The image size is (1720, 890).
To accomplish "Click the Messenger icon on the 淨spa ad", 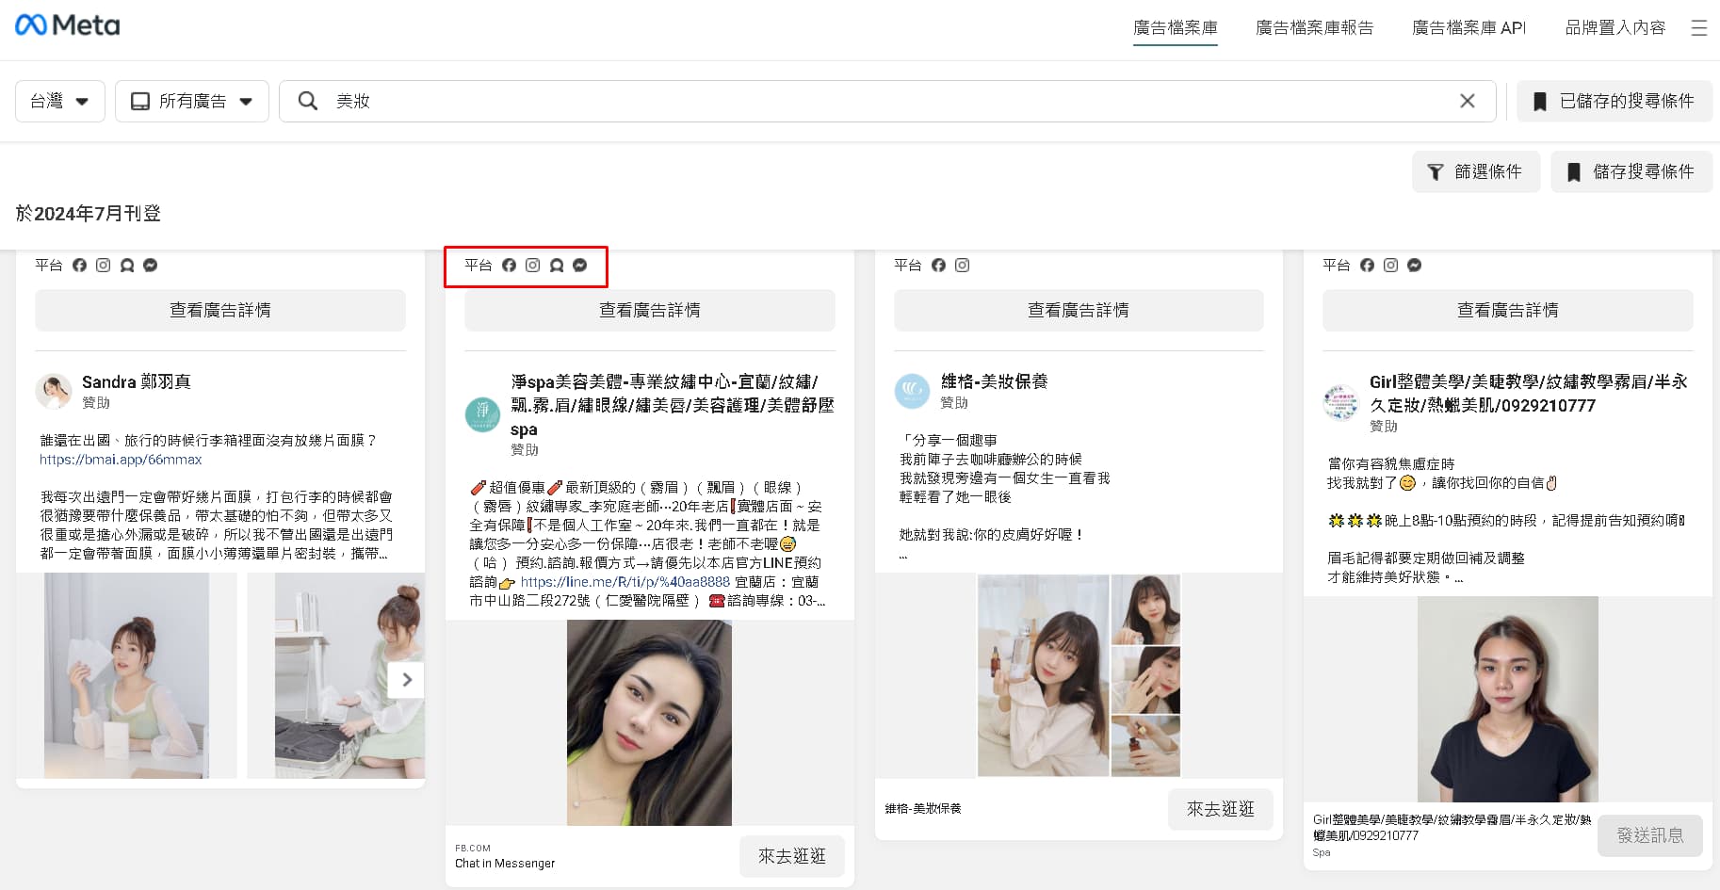I will [580, 266].
